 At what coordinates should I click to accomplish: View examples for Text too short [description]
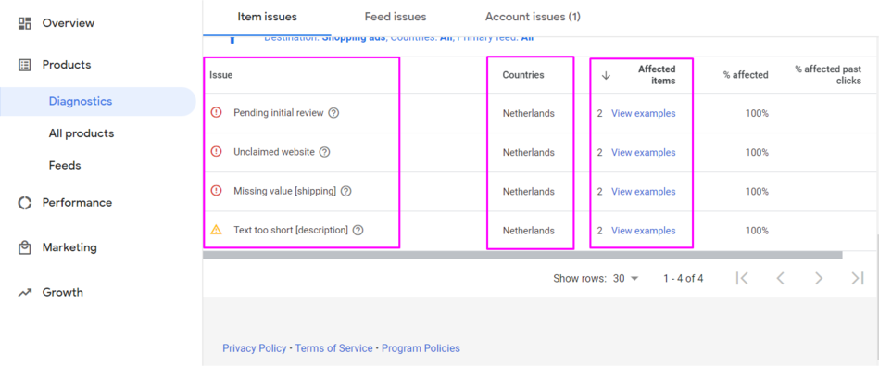click(643, 231)
